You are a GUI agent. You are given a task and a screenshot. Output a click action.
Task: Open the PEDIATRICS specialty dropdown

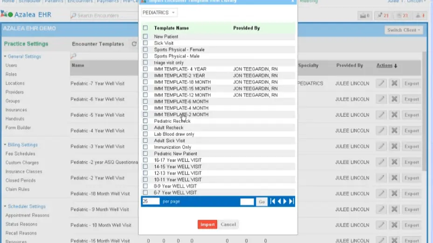click(x=159, y=13)
